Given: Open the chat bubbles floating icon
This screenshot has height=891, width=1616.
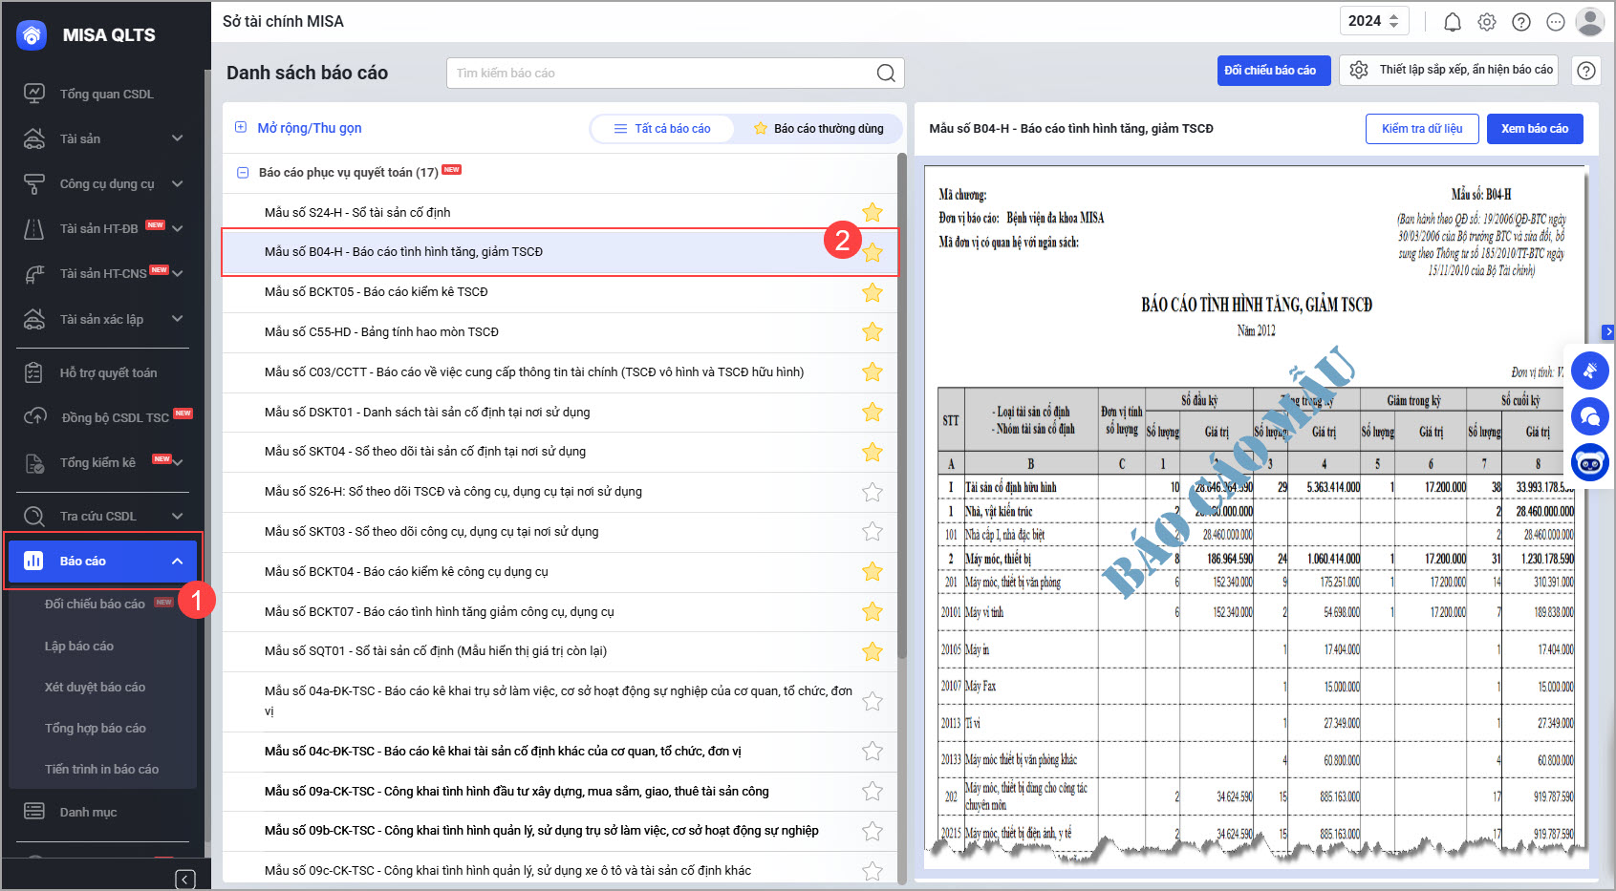Looking at the screenshot, I should pos(1590,416).
